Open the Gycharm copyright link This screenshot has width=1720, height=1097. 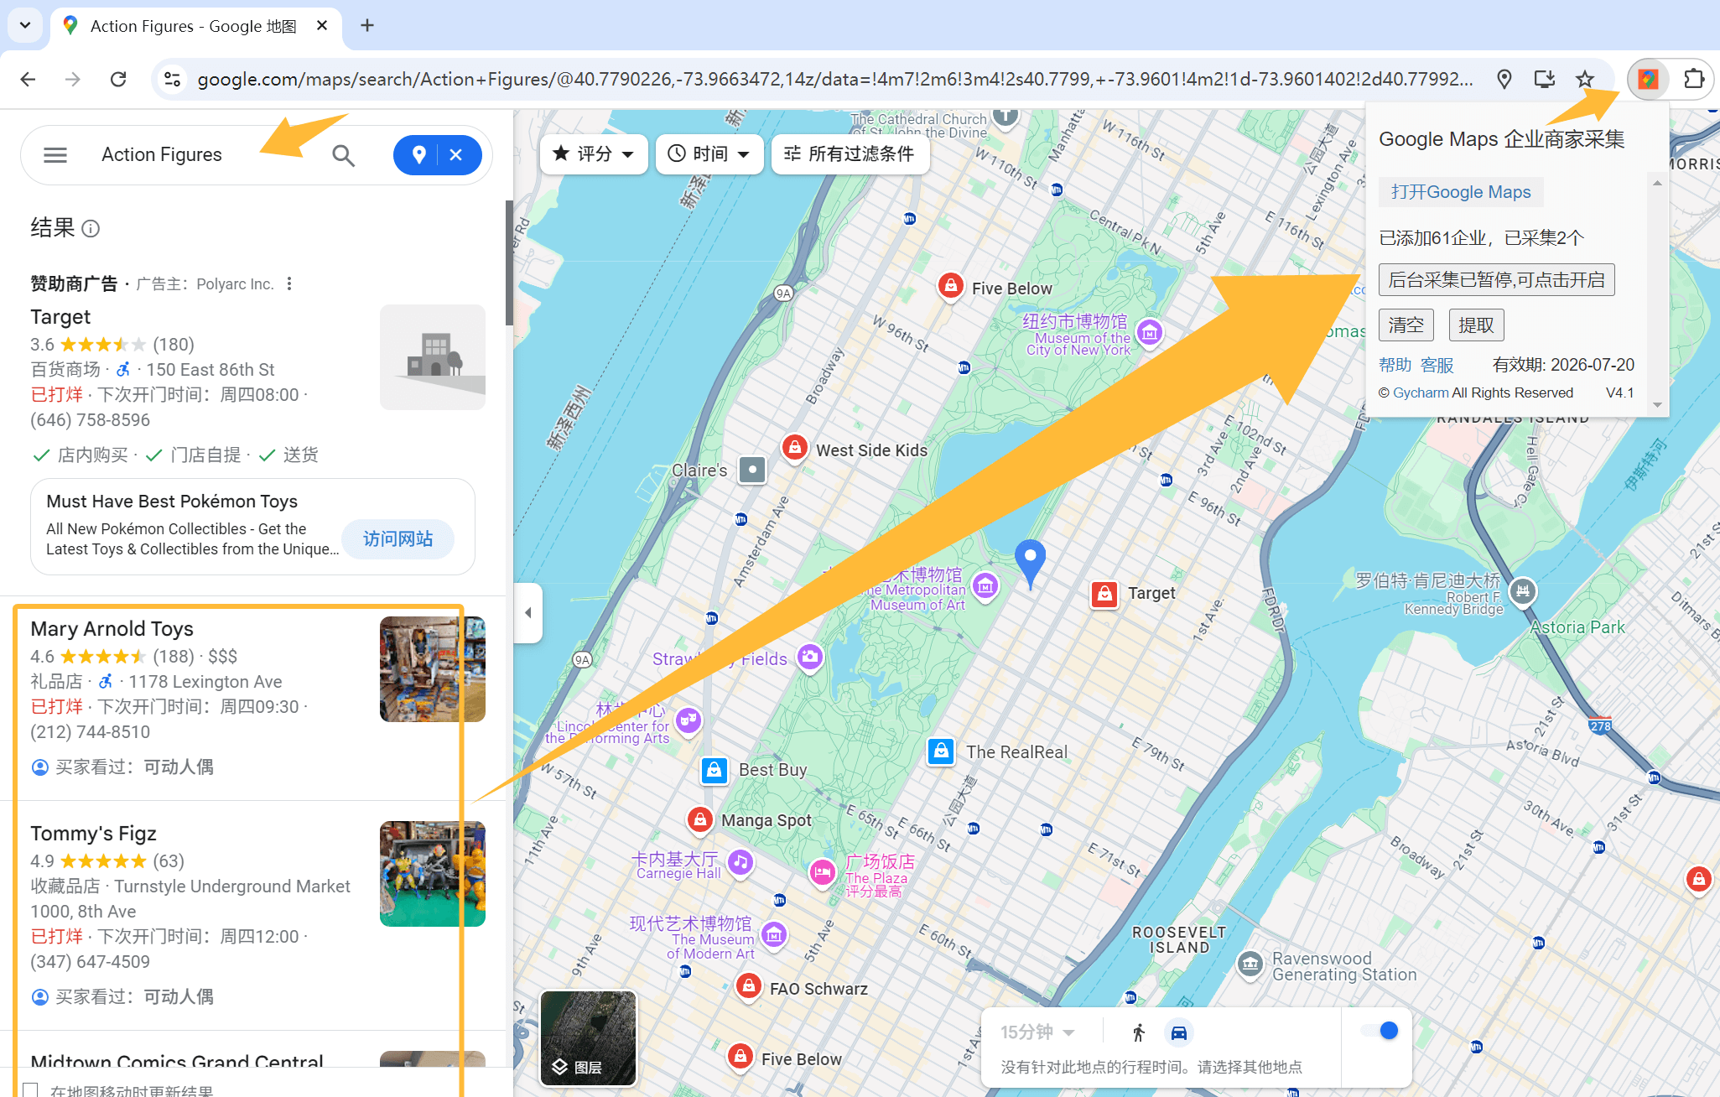(x=1421, y=393)
